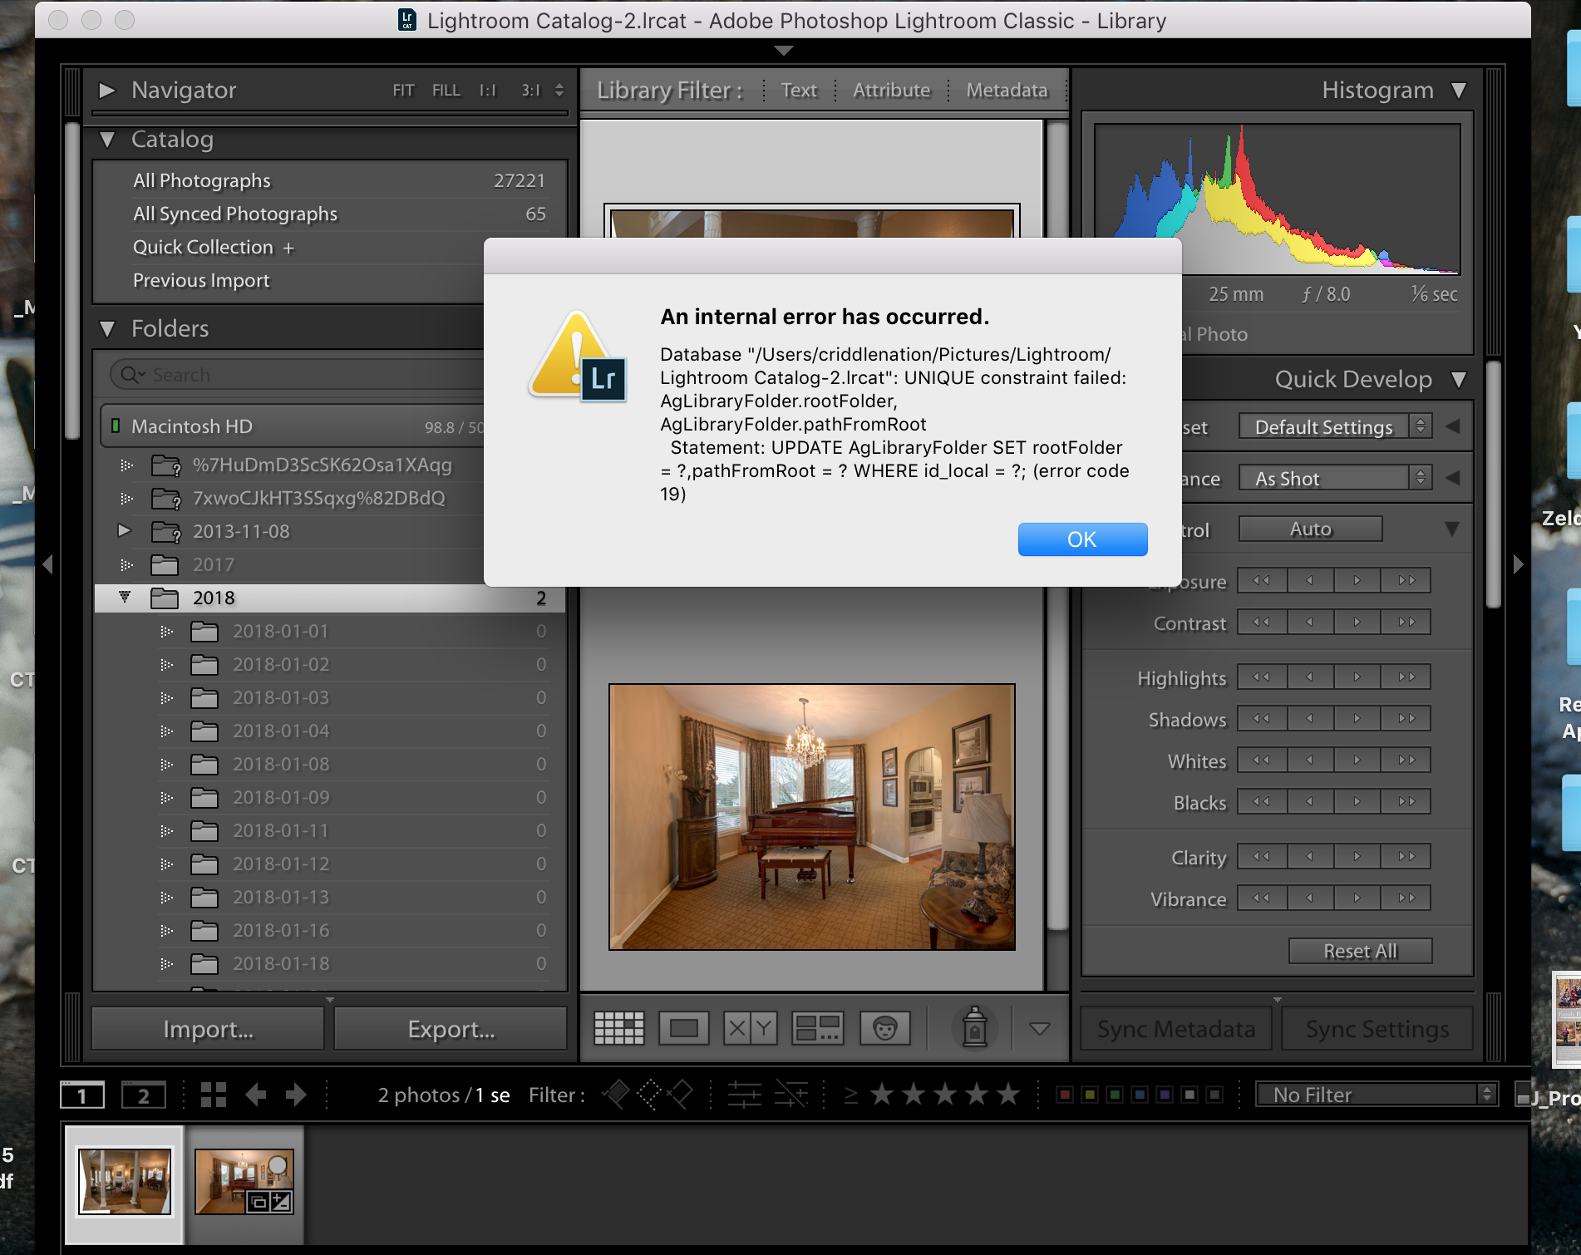Hide right panel with edge arrow

point(1518,564)
